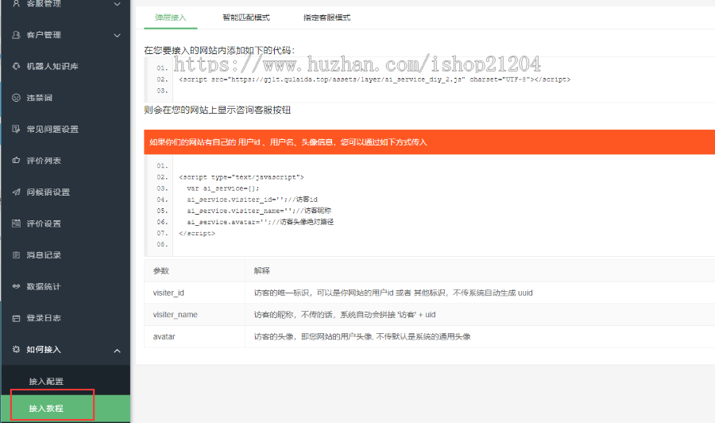Click code line ai_service.visiter_name
715x423 pixels.
(x=259, y=211)
